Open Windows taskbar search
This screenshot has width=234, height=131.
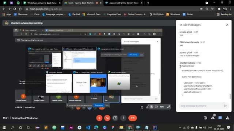click(x=12, y=128)
